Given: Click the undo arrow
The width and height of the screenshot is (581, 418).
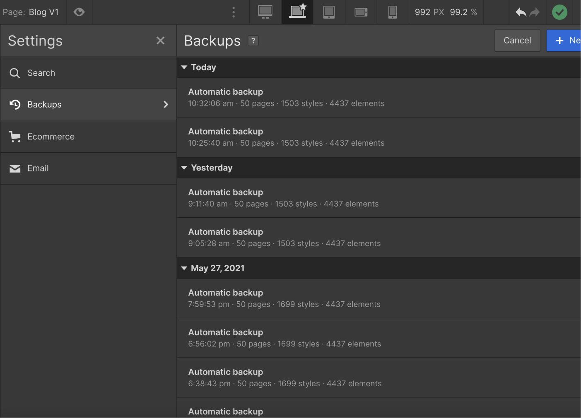Looking at the screenshot, I should (x=521, y=12).
